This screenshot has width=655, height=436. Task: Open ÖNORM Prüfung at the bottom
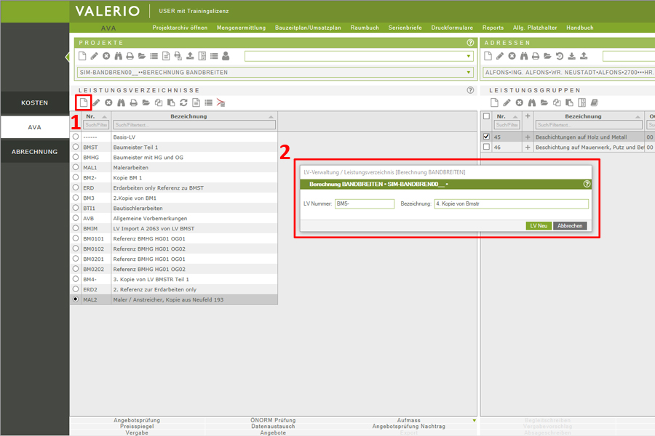(273, 420)
